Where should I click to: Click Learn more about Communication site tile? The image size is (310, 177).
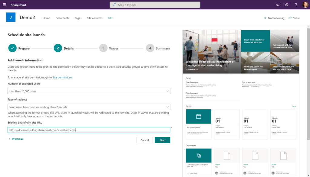[256, 41]
